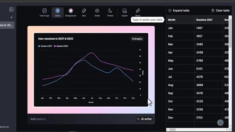The image size is (235, 132).
Task: Select the Jan row label cell
Action: pyautogui.click(x=180, y=28)
